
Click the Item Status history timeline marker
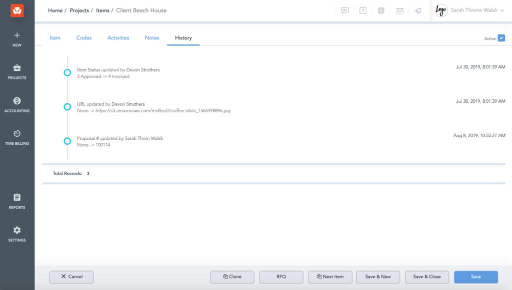click(67, 72)
